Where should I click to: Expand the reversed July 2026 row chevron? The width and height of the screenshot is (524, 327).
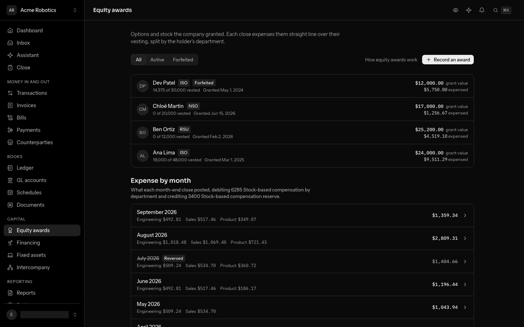(x=465, y=262)
